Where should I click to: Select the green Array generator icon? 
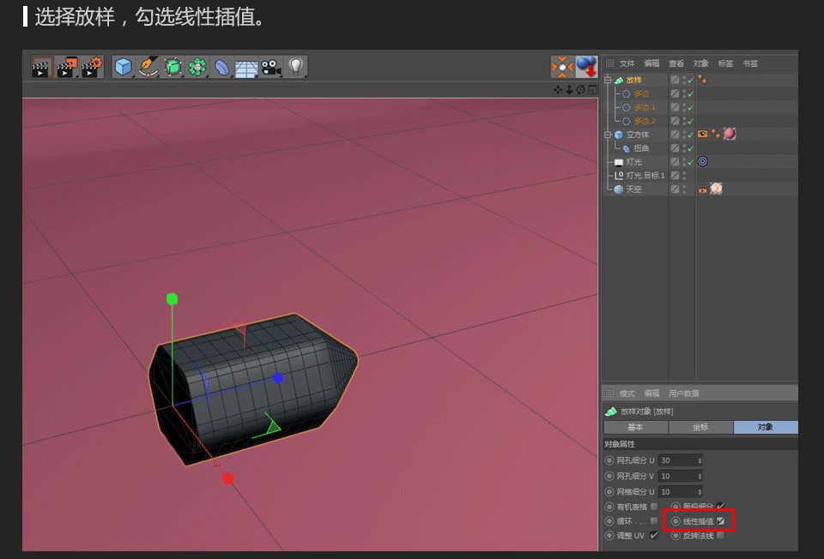[197, 67]
